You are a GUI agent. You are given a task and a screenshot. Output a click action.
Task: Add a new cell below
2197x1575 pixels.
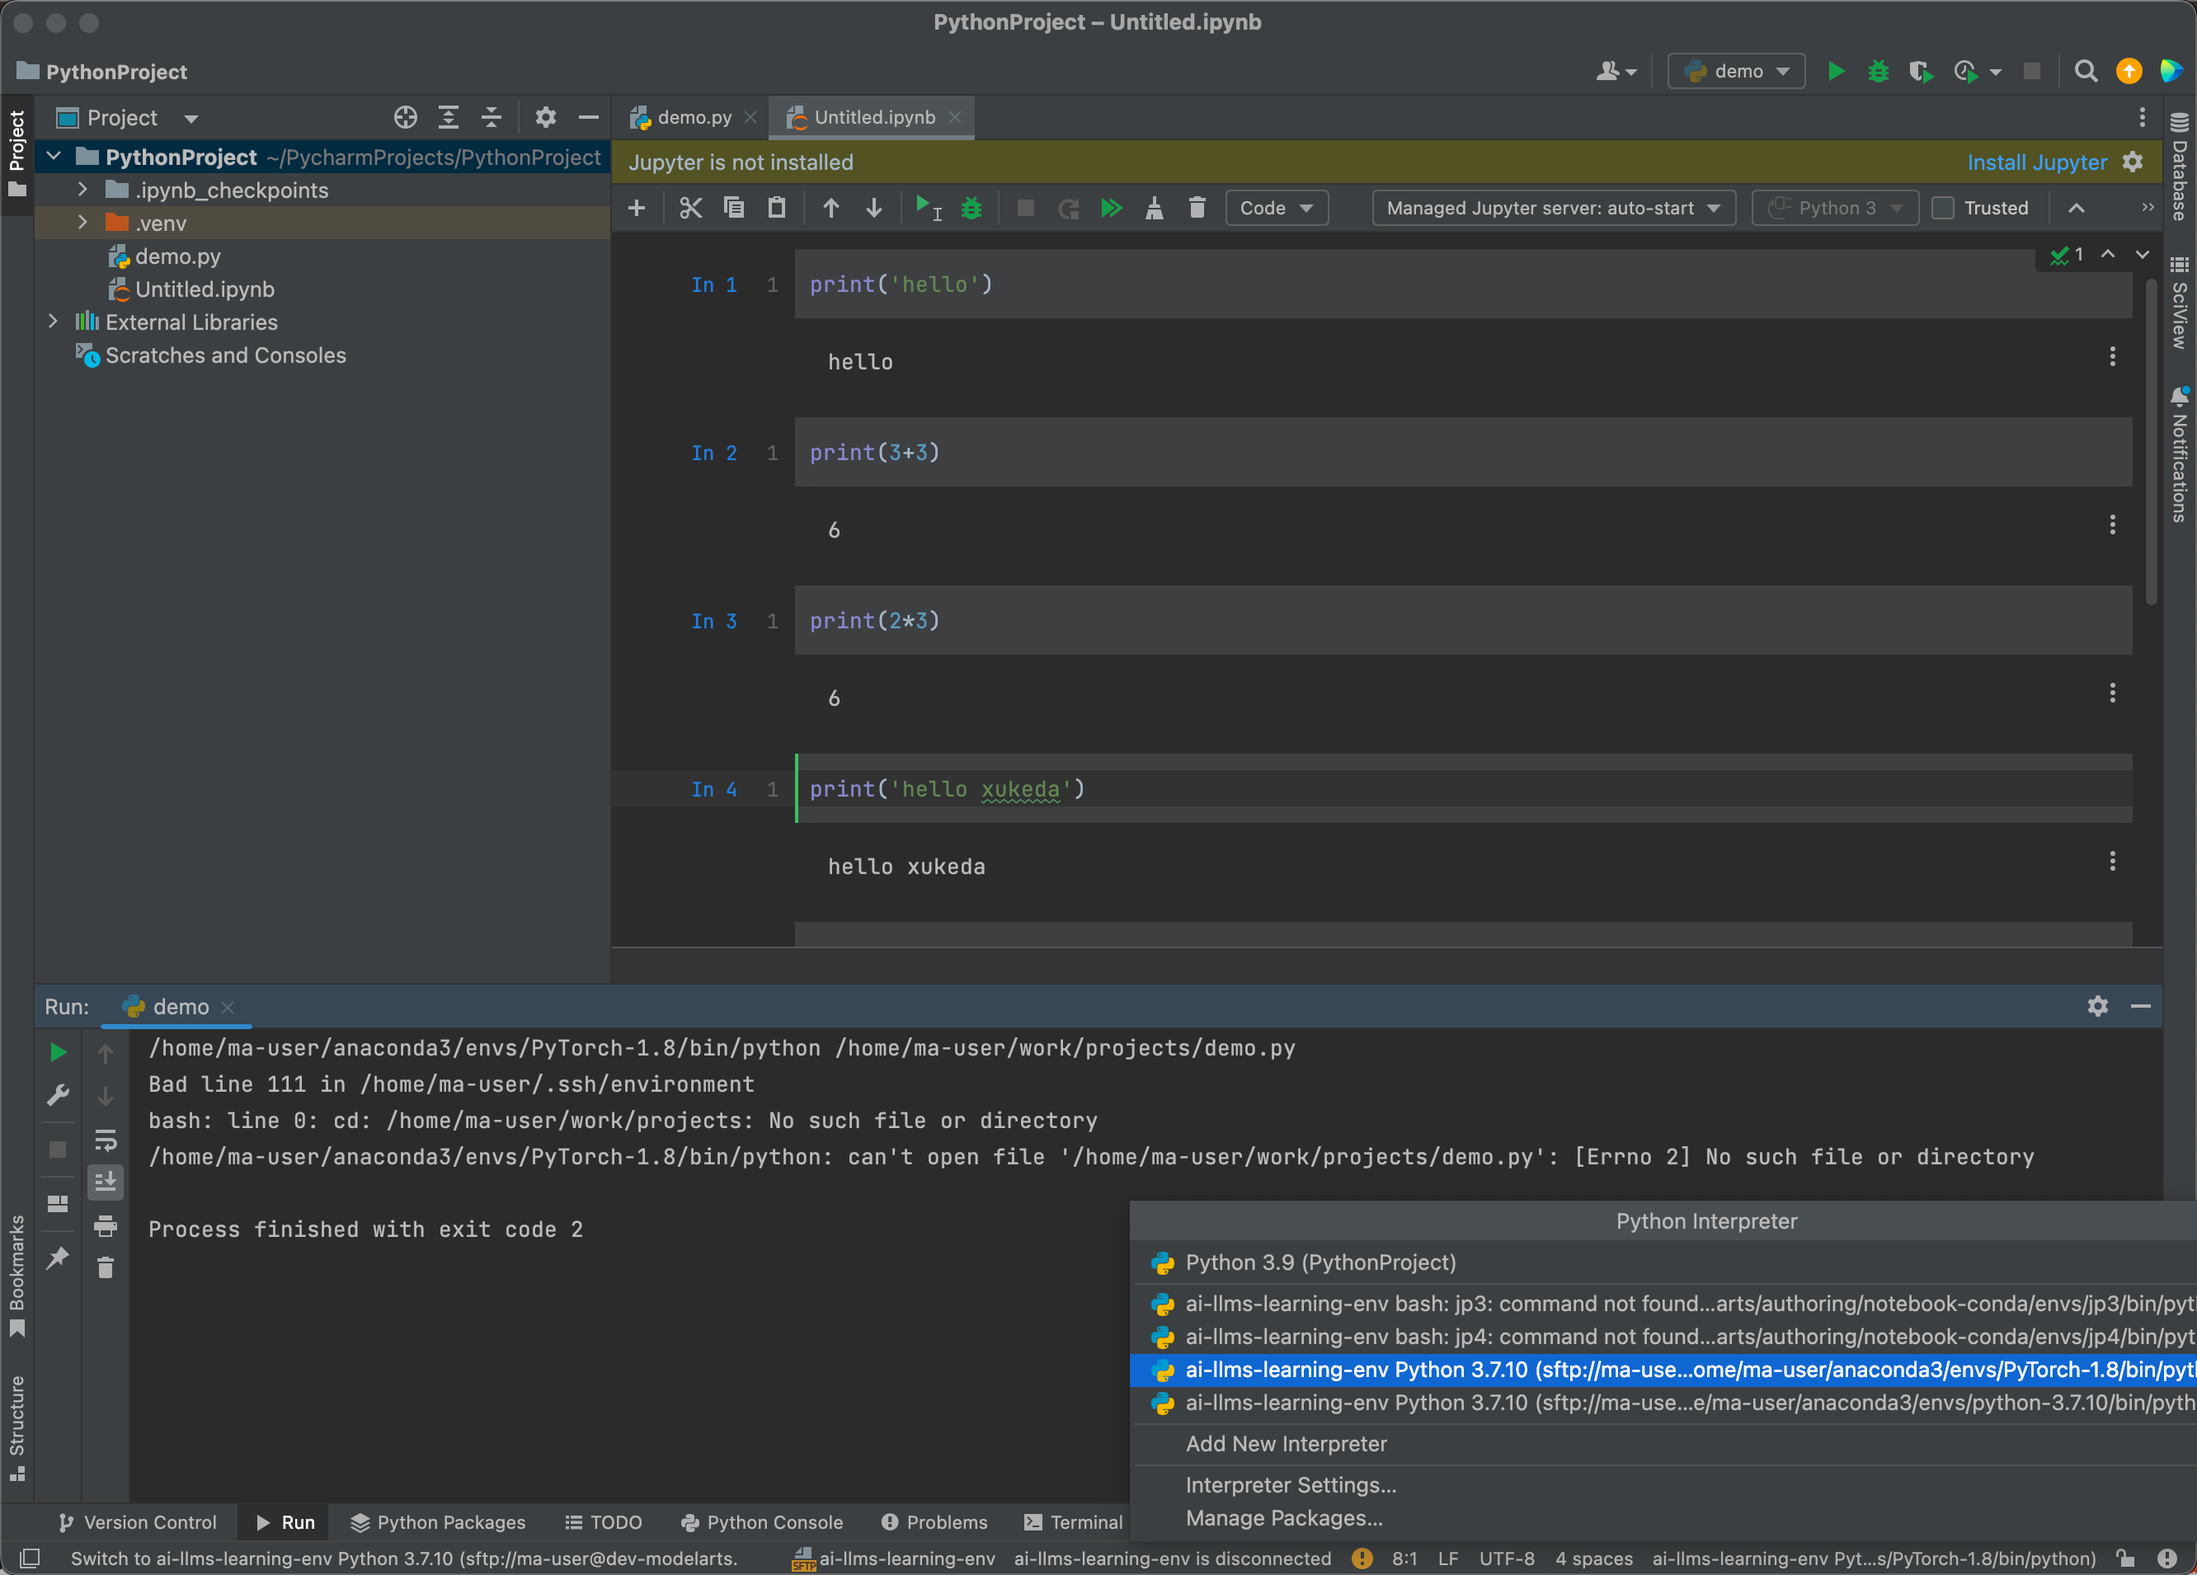(x=637, y=209)
